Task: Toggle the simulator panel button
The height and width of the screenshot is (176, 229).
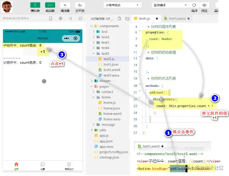Action: click(x=35, y=5)
